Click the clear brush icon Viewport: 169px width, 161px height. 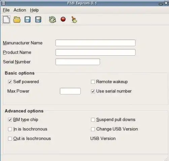[x=74, y=20]
